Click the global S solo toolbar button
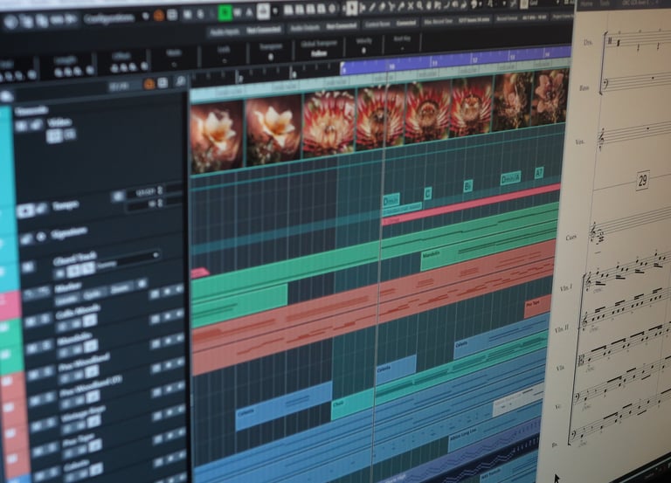This screenshot has height=483, width=671. click(x=200, y=14)
